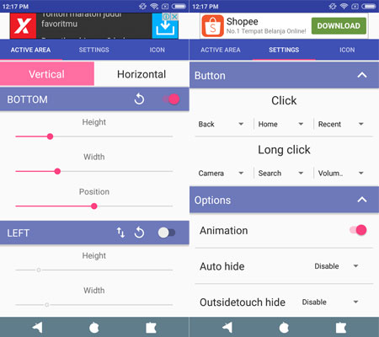The width and height of the screenshot is (379, 337).
Task: Select the Horizontal orientation button
Action: click(141, 74)
